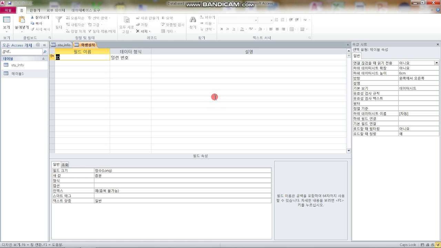Click 잘라내기 (Cut) in the ribbon
Screen dimensions: 441x248
coord(40,17)
